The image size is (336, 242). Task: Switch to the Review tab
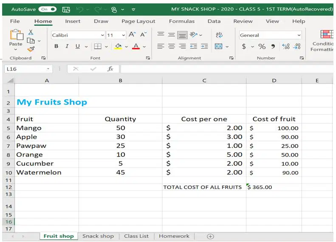coord(243,21)
